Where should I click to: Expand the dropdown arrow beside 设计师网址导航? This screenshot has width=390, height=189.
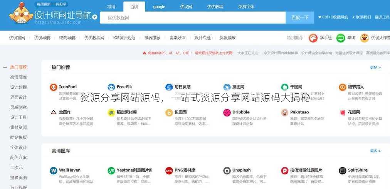(x=95, y=17)
